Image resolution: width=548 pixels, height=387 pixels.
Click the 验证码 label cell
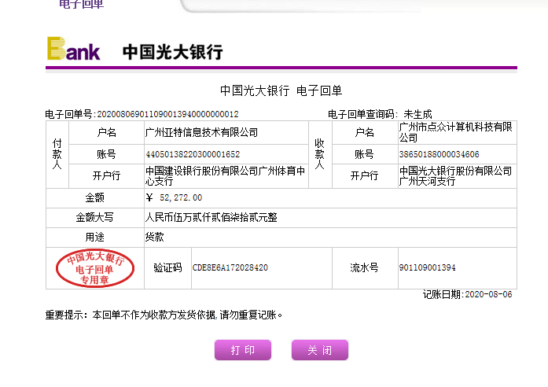click(167, 268)
